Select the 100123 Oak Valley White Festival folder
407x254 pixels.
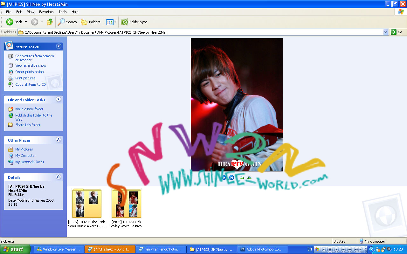(x=127, y=208)
